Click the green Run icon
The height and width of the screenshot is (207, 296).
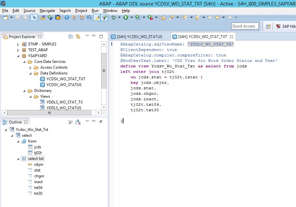coord(126,17)
